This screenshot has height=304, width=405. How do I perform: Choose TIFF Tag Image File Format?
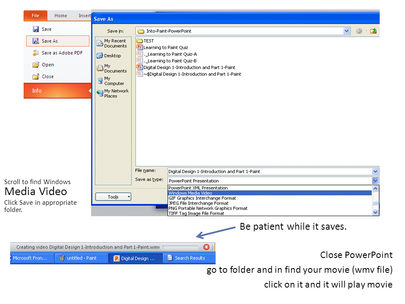point(270,213)
